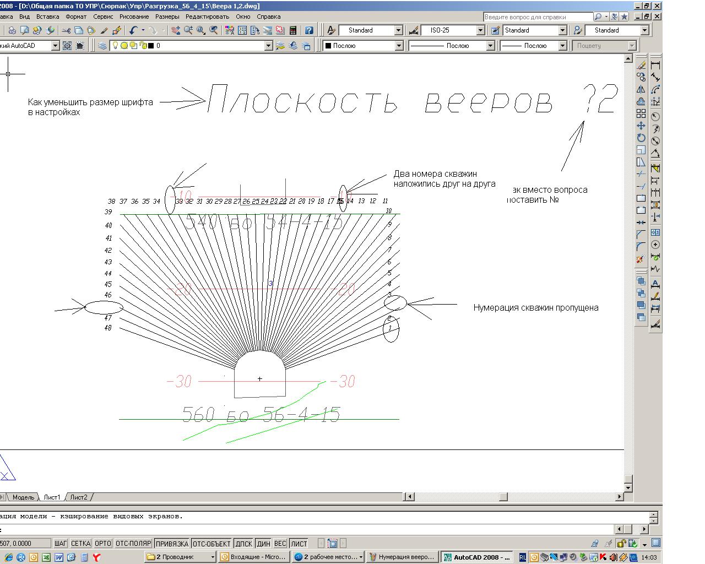Select the Linear dimension tool

(655, 65)
